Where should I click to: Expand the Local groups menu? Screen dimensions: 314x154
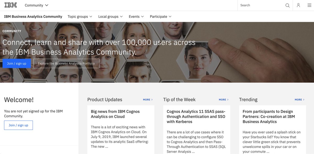(110, 16)
